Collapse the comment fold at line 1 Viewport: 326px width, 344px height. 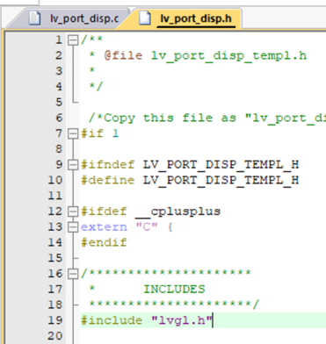(x=73, y=40)
